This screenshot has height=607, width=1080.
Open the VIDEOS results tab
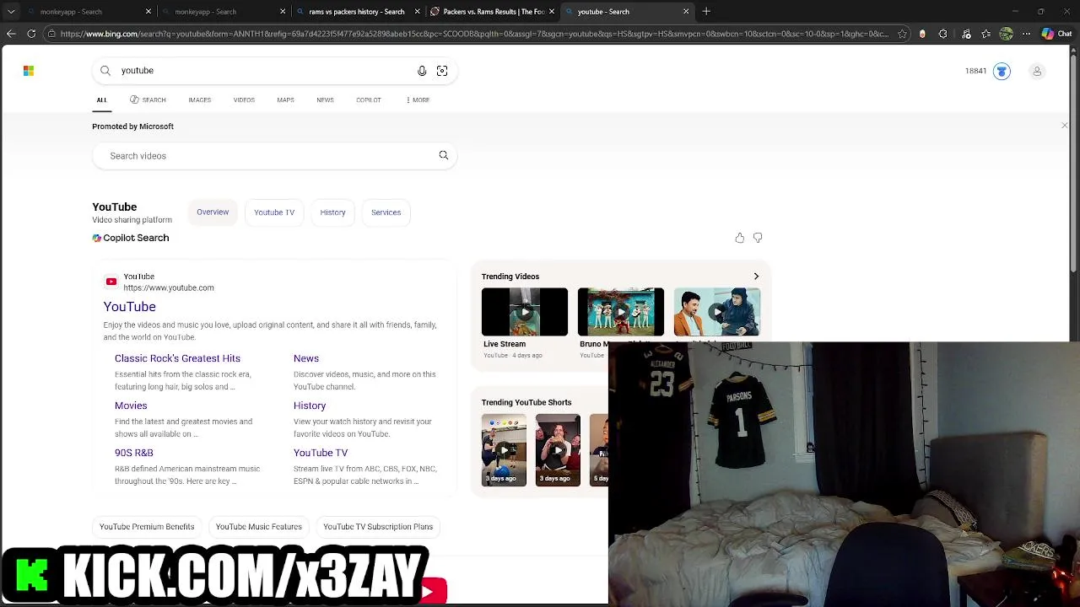click(x=244, y=100)
